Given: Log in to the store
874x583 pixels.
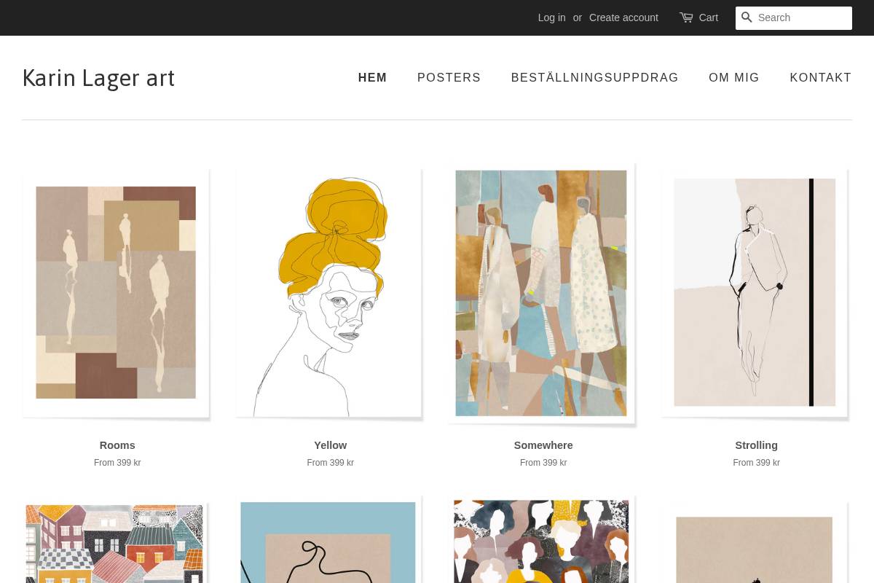Looking at the screenshot, I should pyautogui.click(x=551, y=17).
